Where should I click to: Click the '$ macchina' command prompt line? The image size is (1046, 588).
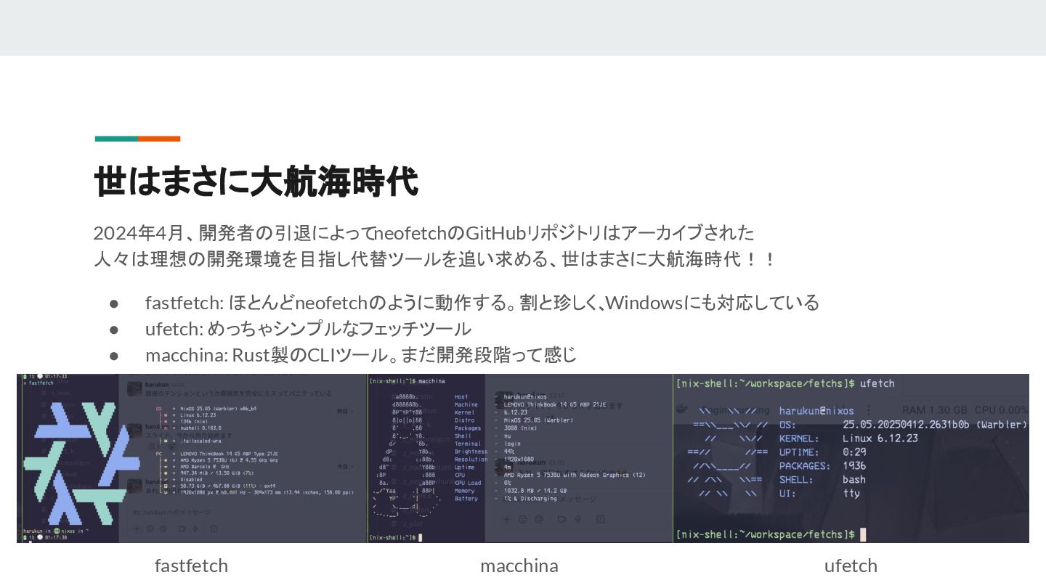(407, 381)
